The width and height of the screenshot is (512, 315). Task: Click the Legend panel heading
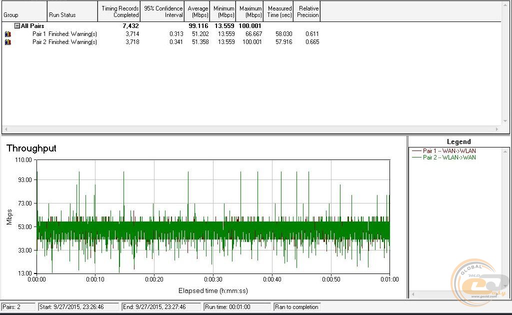(459, 141)
